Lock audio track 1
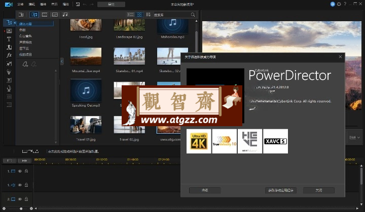365x212 pixels. point(26,185)
